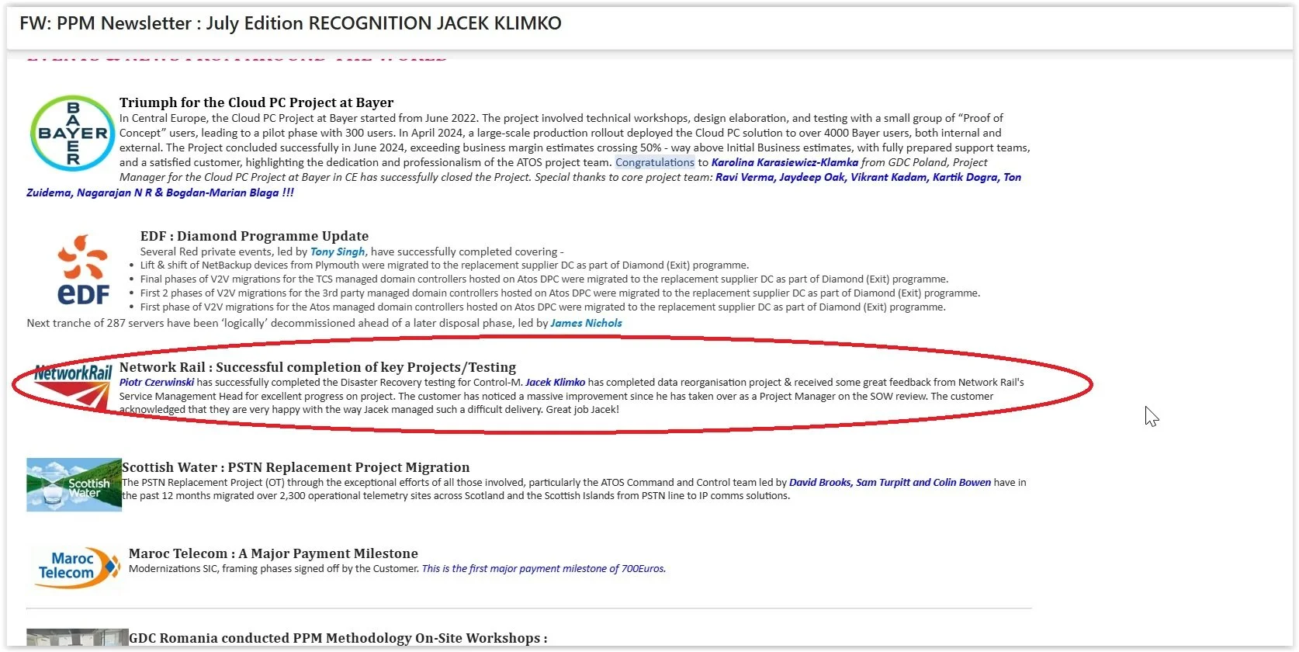Click 'Several Red private events, led by' text
This screenshot has width=1299, height=652.
coord(223,251)
